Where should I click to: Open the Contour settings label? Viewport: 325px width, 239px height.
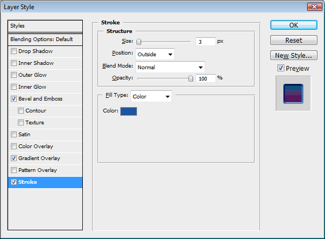point(36,110)
